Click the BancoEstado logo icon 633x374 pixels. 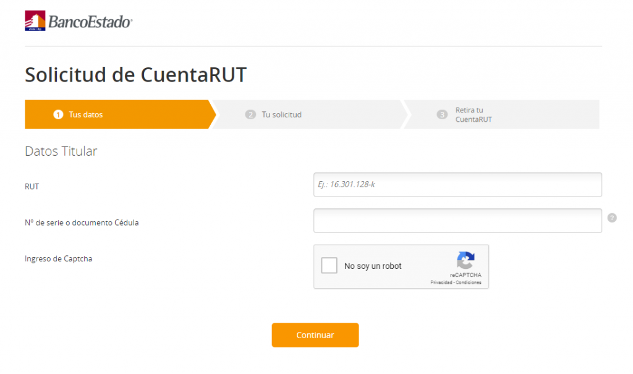(35, 20)
